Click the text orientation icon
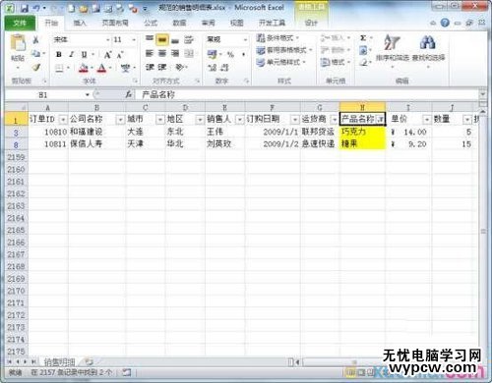 (180, 68)
